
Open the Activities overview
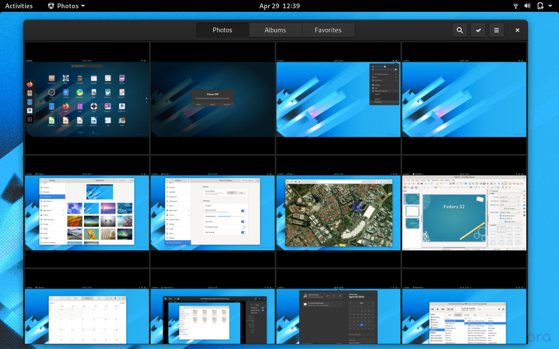(19, 6)
